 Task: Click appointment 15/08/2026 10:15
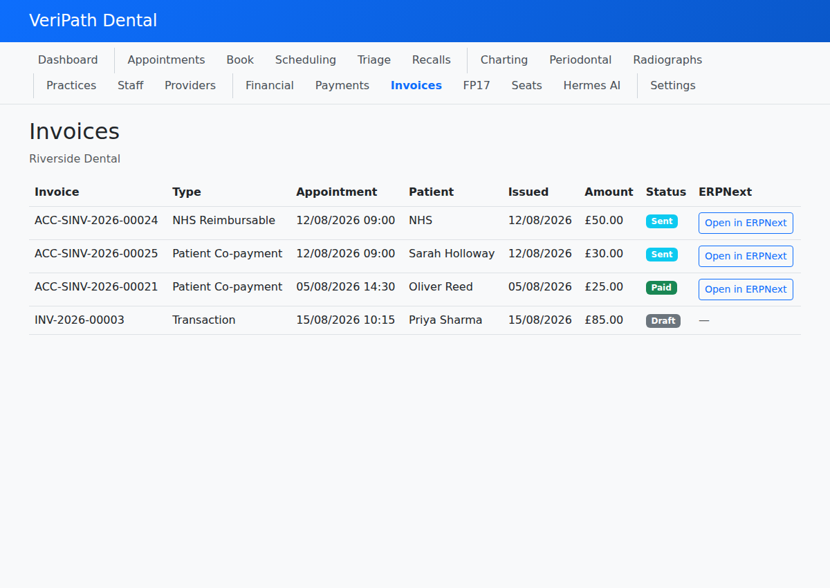click(x=346, y=320)
